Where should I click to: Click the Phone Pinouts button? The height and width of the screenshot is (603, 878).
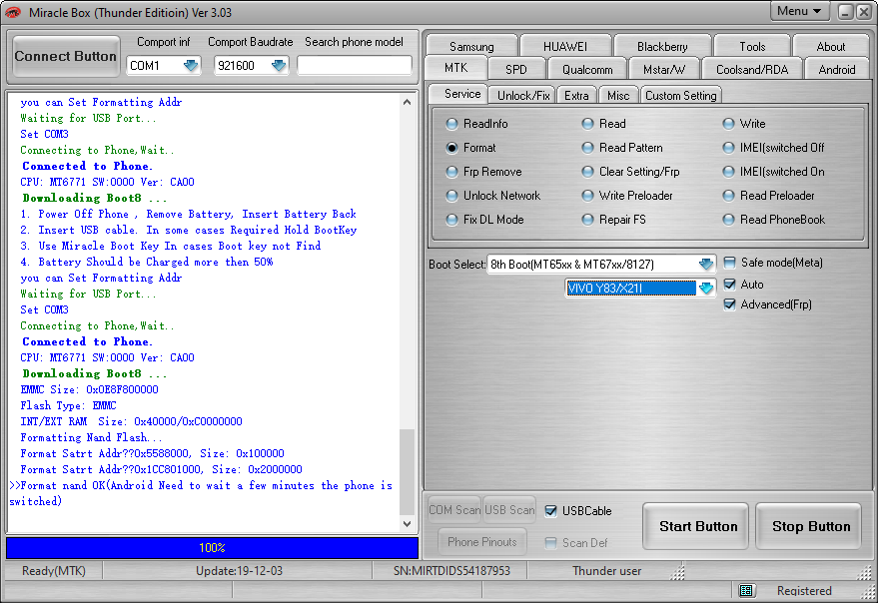pyautogui.click(x=482, y=541)
